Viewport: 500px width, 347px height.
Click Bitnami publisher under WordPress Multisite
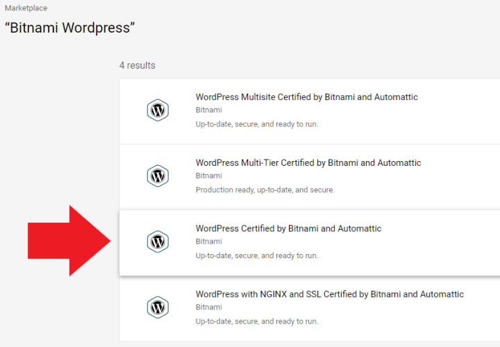coord(208,110)
